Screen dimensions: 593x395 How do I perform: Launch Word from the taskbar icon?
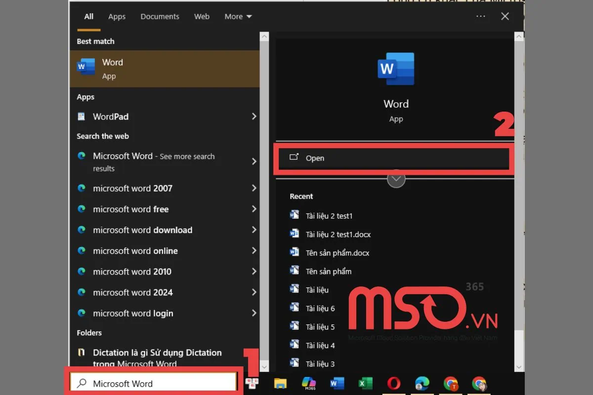(337, 383)
